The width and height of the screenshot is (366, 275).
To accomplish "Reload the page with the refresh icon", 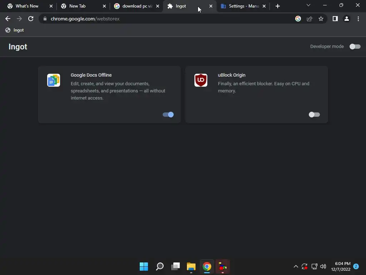I will coord(31,19).
